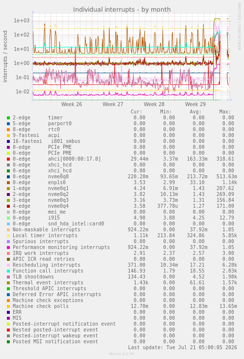This screenshot has width=244, height=359.
Task: Select the dark blue swatch for nvme0q0
Action: tap(8, 177)
